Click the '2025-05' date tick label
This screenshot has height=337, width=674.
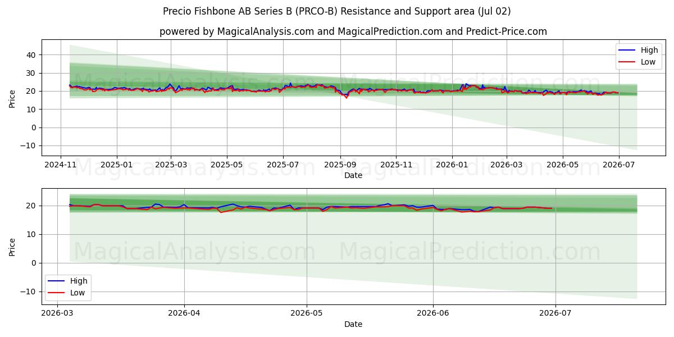pos(227,165)
